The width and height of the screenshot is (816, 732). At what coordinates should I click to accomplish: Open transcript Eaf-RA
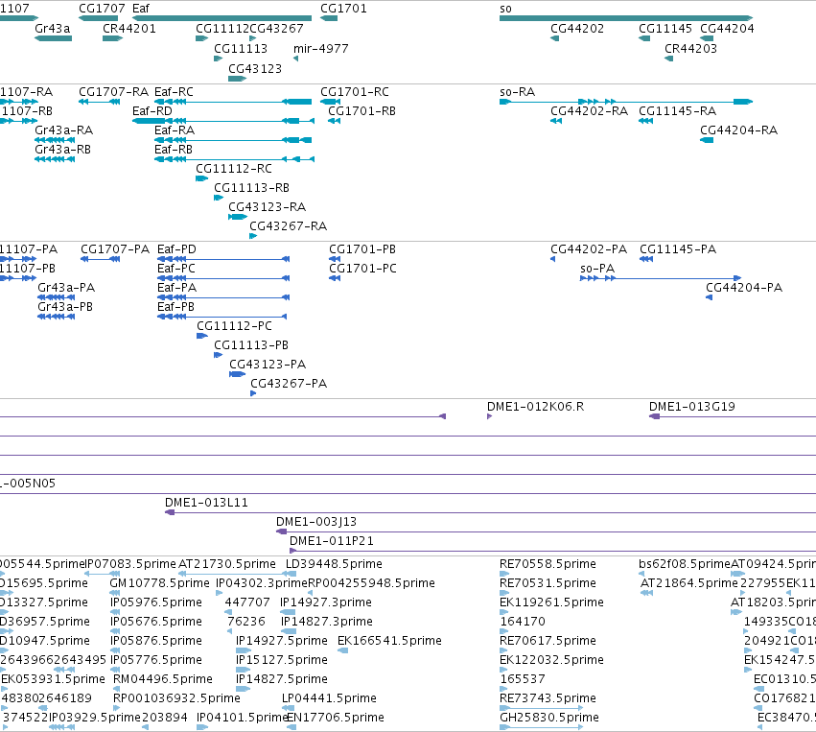(x=175, y=130)
